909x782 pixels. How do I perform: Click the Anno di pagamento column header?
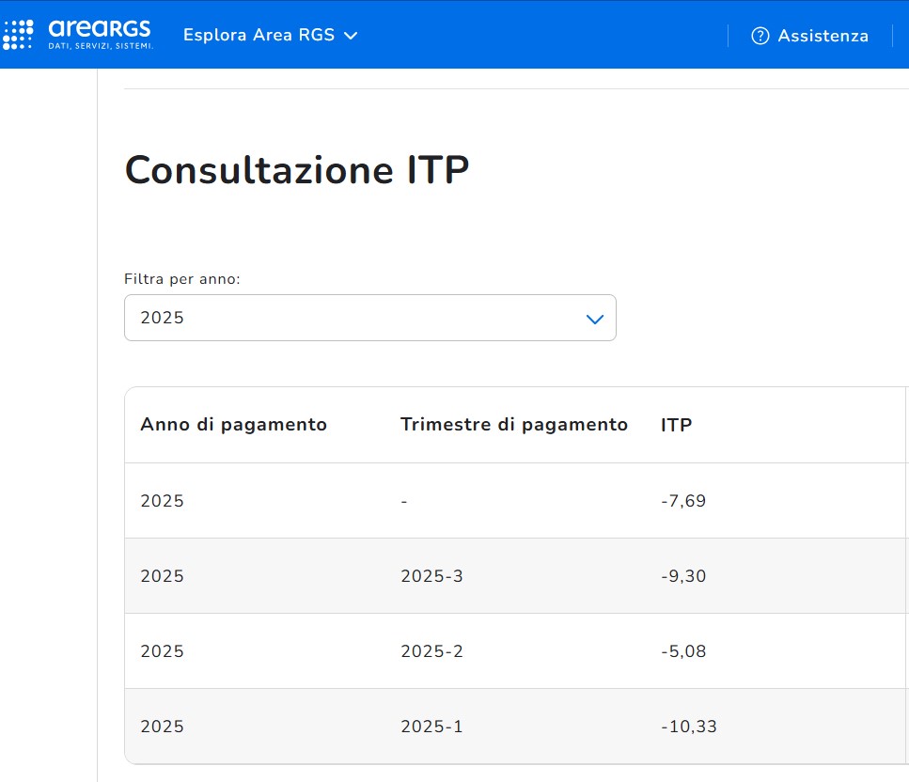233,425
